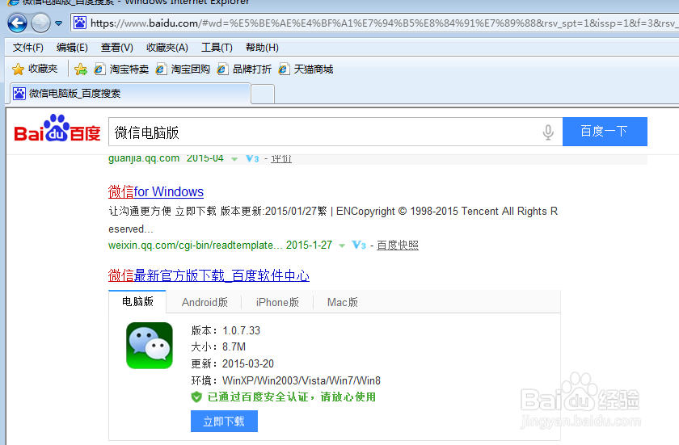This screenshot has height=445, width=679.
Task: Expand dropdown arrow beside 2015-1-27
Action: click(x=342, y=246)
